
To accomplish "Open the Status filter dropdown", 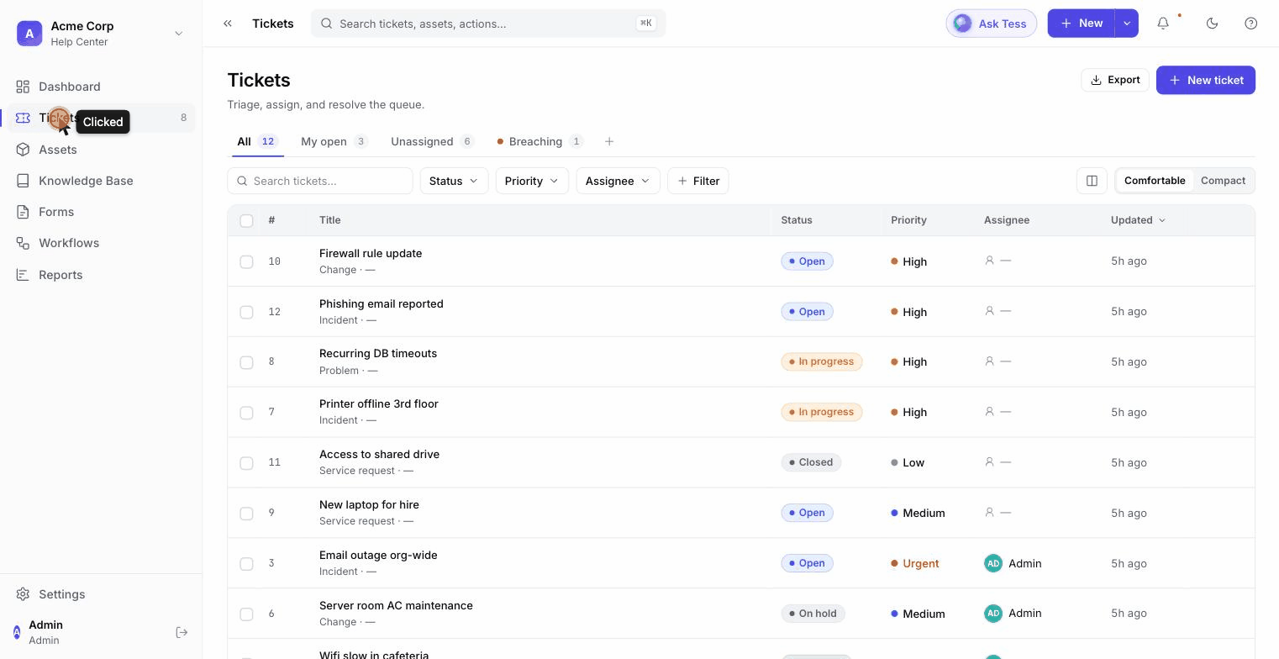I will click(454, 181).
